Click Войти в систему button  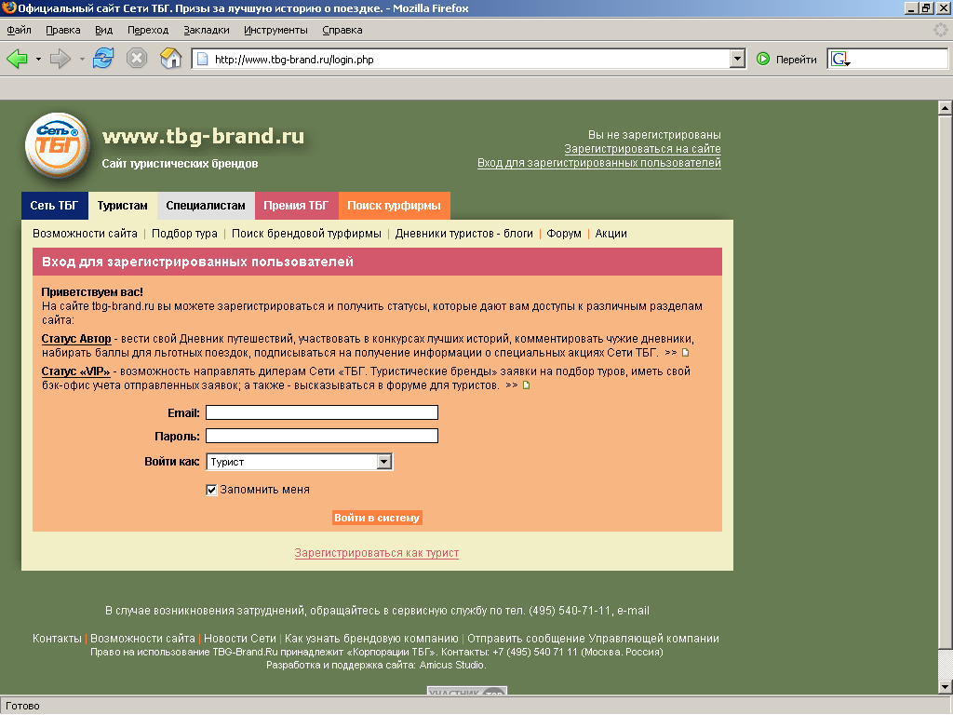tap(377, 518)
